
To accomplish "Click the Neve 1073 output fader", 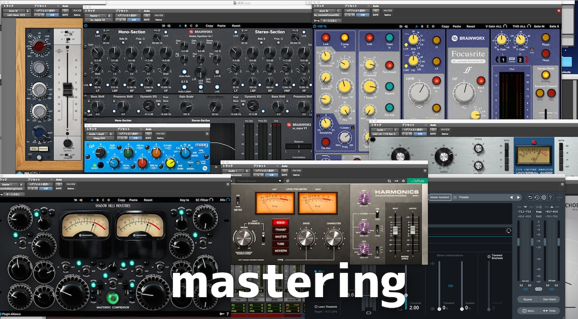I will click(67, 89).
